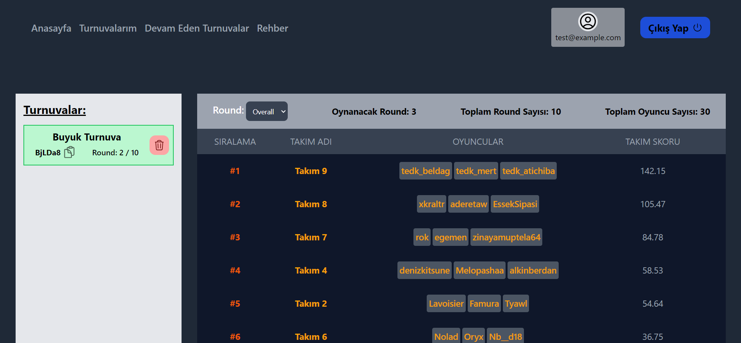Click player tag Nolad
Viewport: 741px width, 343px height.
pos(446,336)
